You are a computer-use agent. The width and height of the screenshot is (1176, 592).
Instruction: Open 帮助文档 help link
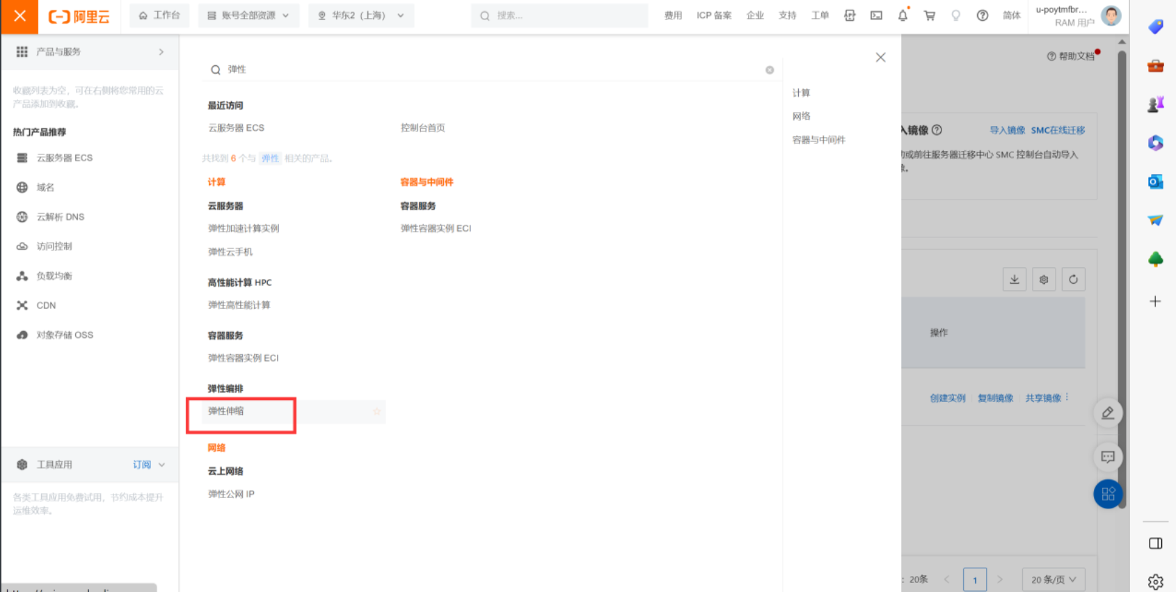coord(1071,56)
